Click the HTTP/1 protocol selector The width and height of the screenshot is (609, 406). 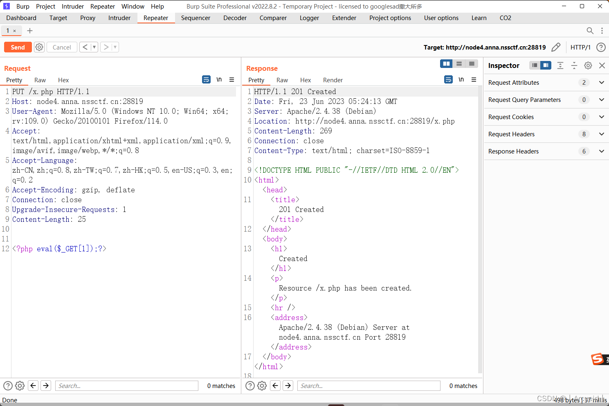pyautogui.click(x=580, y=47)
